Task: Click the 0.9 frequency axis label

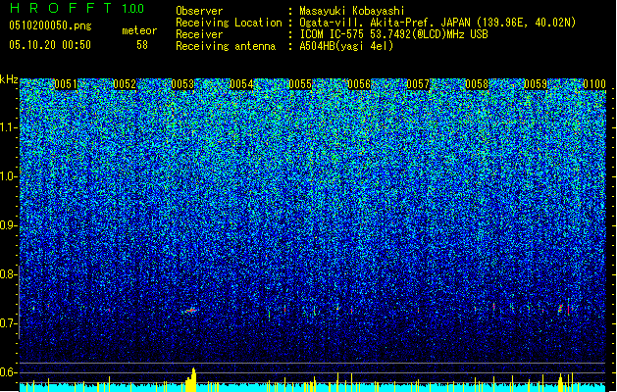Action: (x=8, y=225)
